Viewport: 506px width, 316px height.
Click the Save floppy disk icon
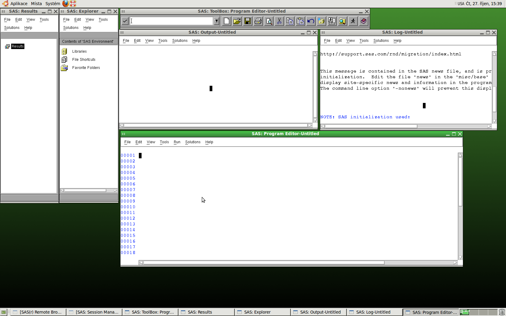click(248, 21)
